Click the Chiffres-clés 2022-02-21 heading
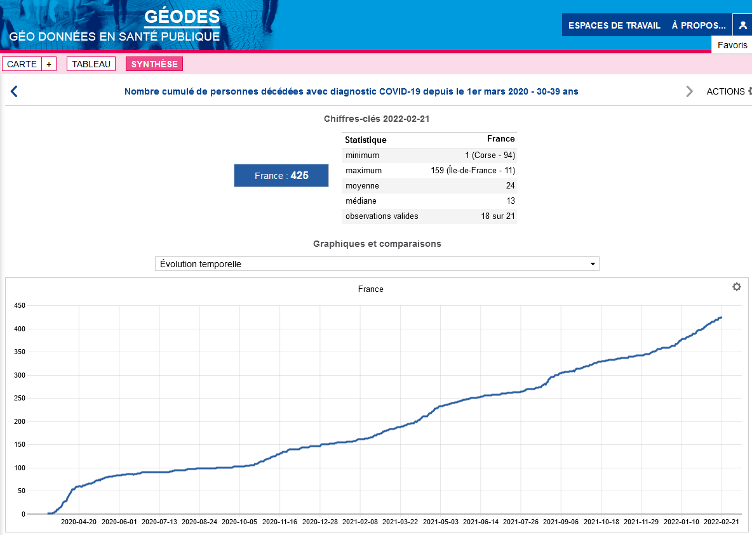This screenshot has height=535, width=752. pyautogui.click(x=377, y=119)
